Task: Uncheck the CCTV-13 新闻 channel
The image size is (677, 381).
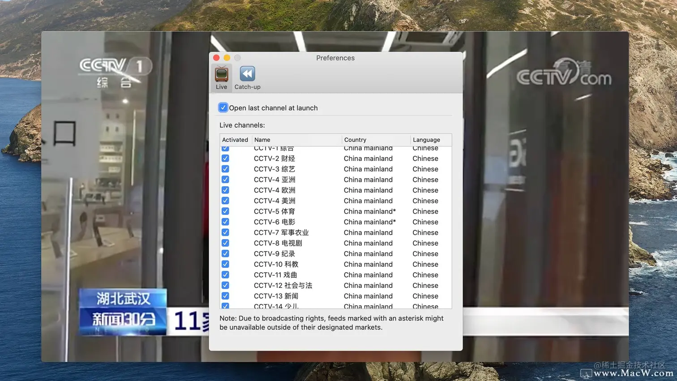Action: click(x=225, y=296)
